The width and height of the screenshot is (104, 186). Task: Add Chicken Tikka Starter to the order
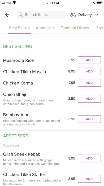click(x=89, y=179)
